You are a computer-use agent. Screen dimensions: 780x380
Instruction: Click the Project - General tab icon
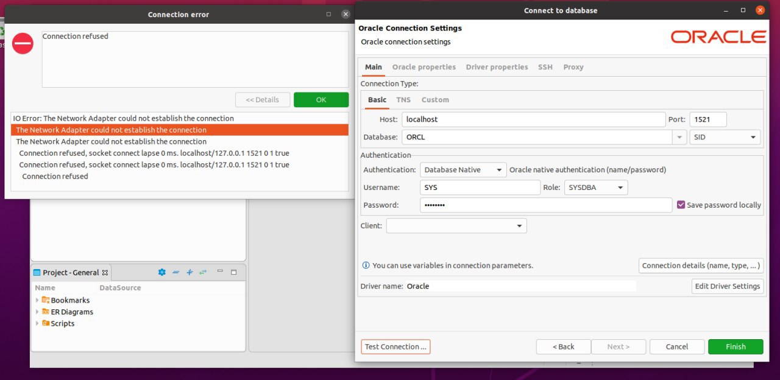click(37, 272)
